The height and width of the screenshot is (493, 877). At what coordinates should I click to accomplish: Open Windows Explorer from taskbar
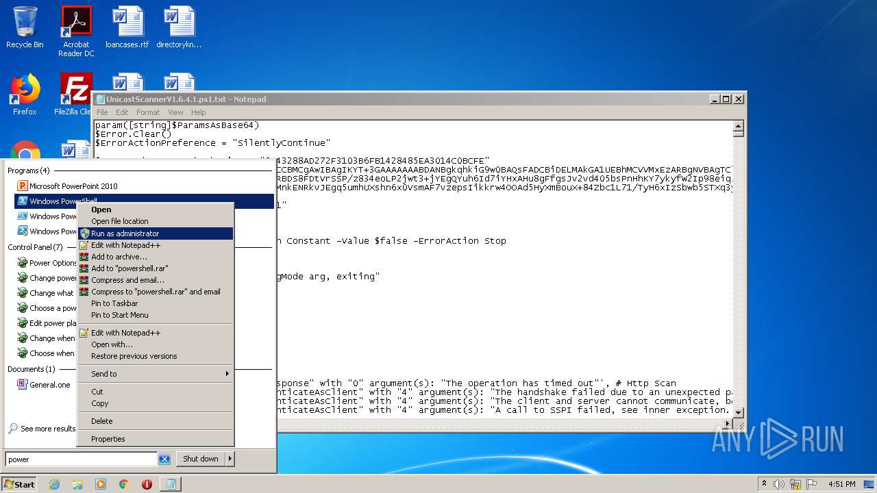click(77, 484)
